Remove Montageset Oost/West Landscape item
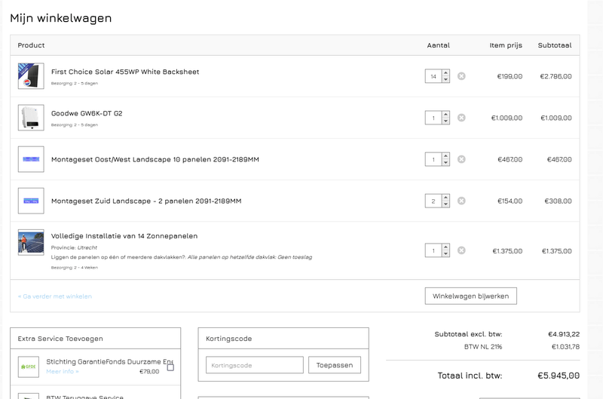Screen dimensions: 603x399 [461, 159]
